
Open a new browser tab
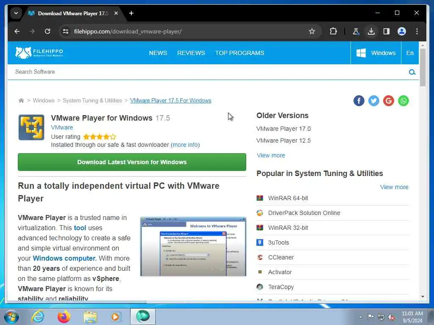(131, 13)
